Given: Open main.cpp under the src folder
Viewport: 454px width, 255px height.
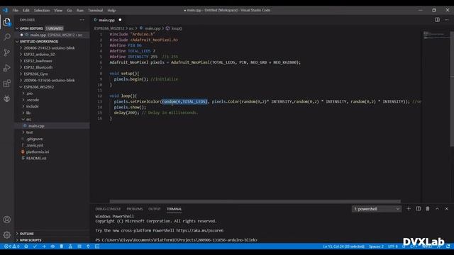Looking at the screenshot, I should [52, 126].
